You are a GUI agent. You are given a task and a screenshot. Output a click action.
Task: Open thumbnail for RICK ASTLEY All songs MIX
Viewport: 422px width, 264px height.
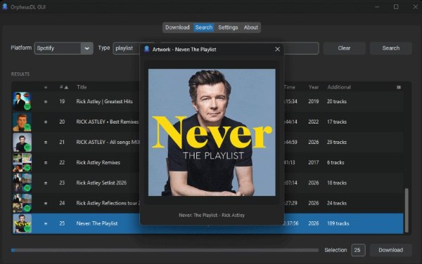(22, 142)
